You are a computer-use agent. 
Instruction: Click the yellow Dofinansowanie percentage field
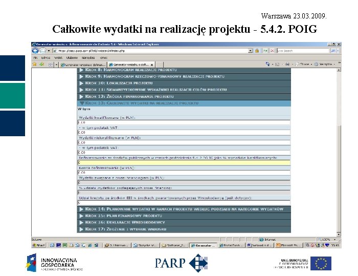(x=184, y=163)
